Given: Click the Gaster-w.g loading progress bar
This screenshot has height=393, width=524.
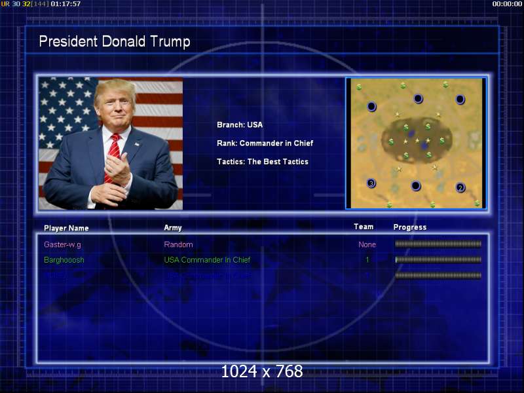Looking at the screenshot, I should click(x=438, y=244).
